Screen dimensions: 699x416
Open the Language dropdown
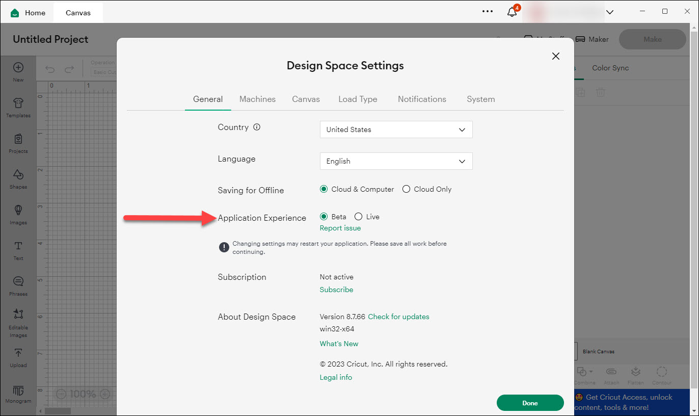pos(396,161)
